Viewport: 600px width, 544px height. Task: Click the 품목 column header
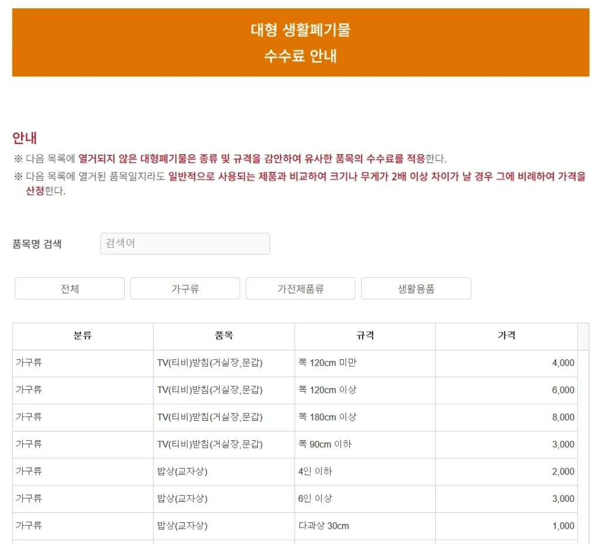click(223, 336)
